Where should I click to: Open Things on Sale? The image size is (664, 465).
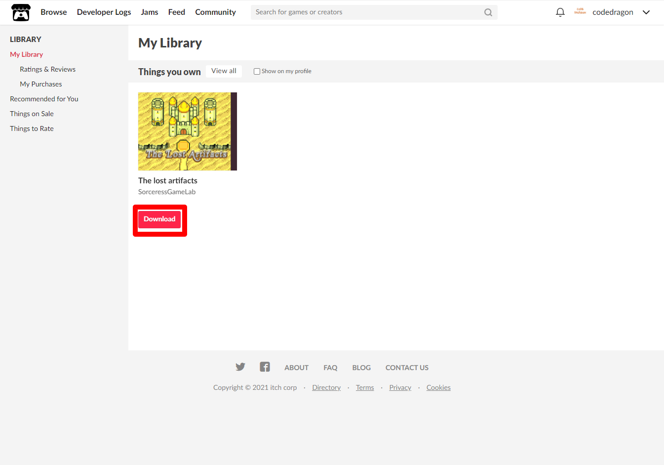coord(32,114)
